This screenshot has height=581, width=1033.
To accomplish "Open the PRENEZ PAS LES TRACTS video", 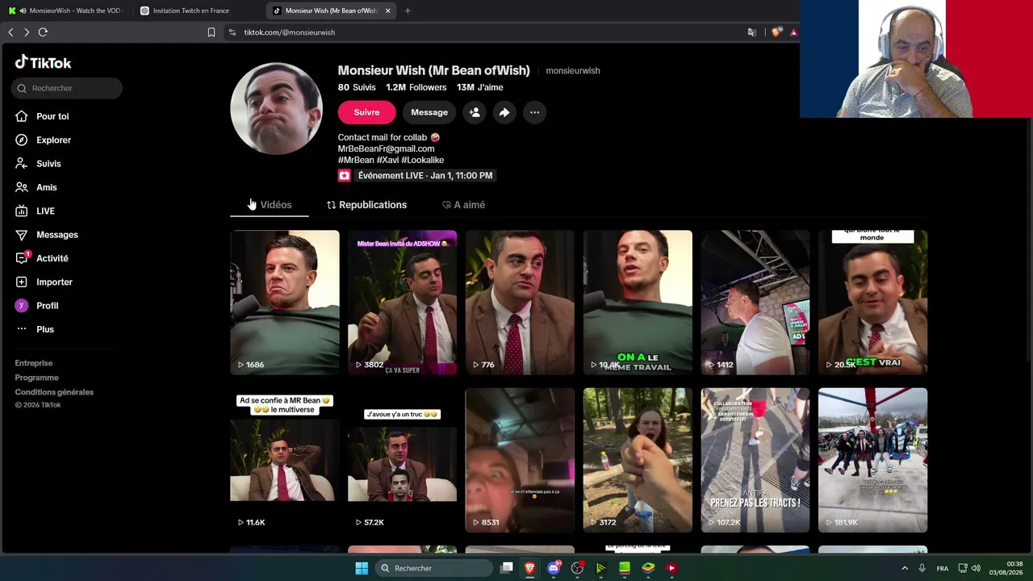I will point(755,461).
